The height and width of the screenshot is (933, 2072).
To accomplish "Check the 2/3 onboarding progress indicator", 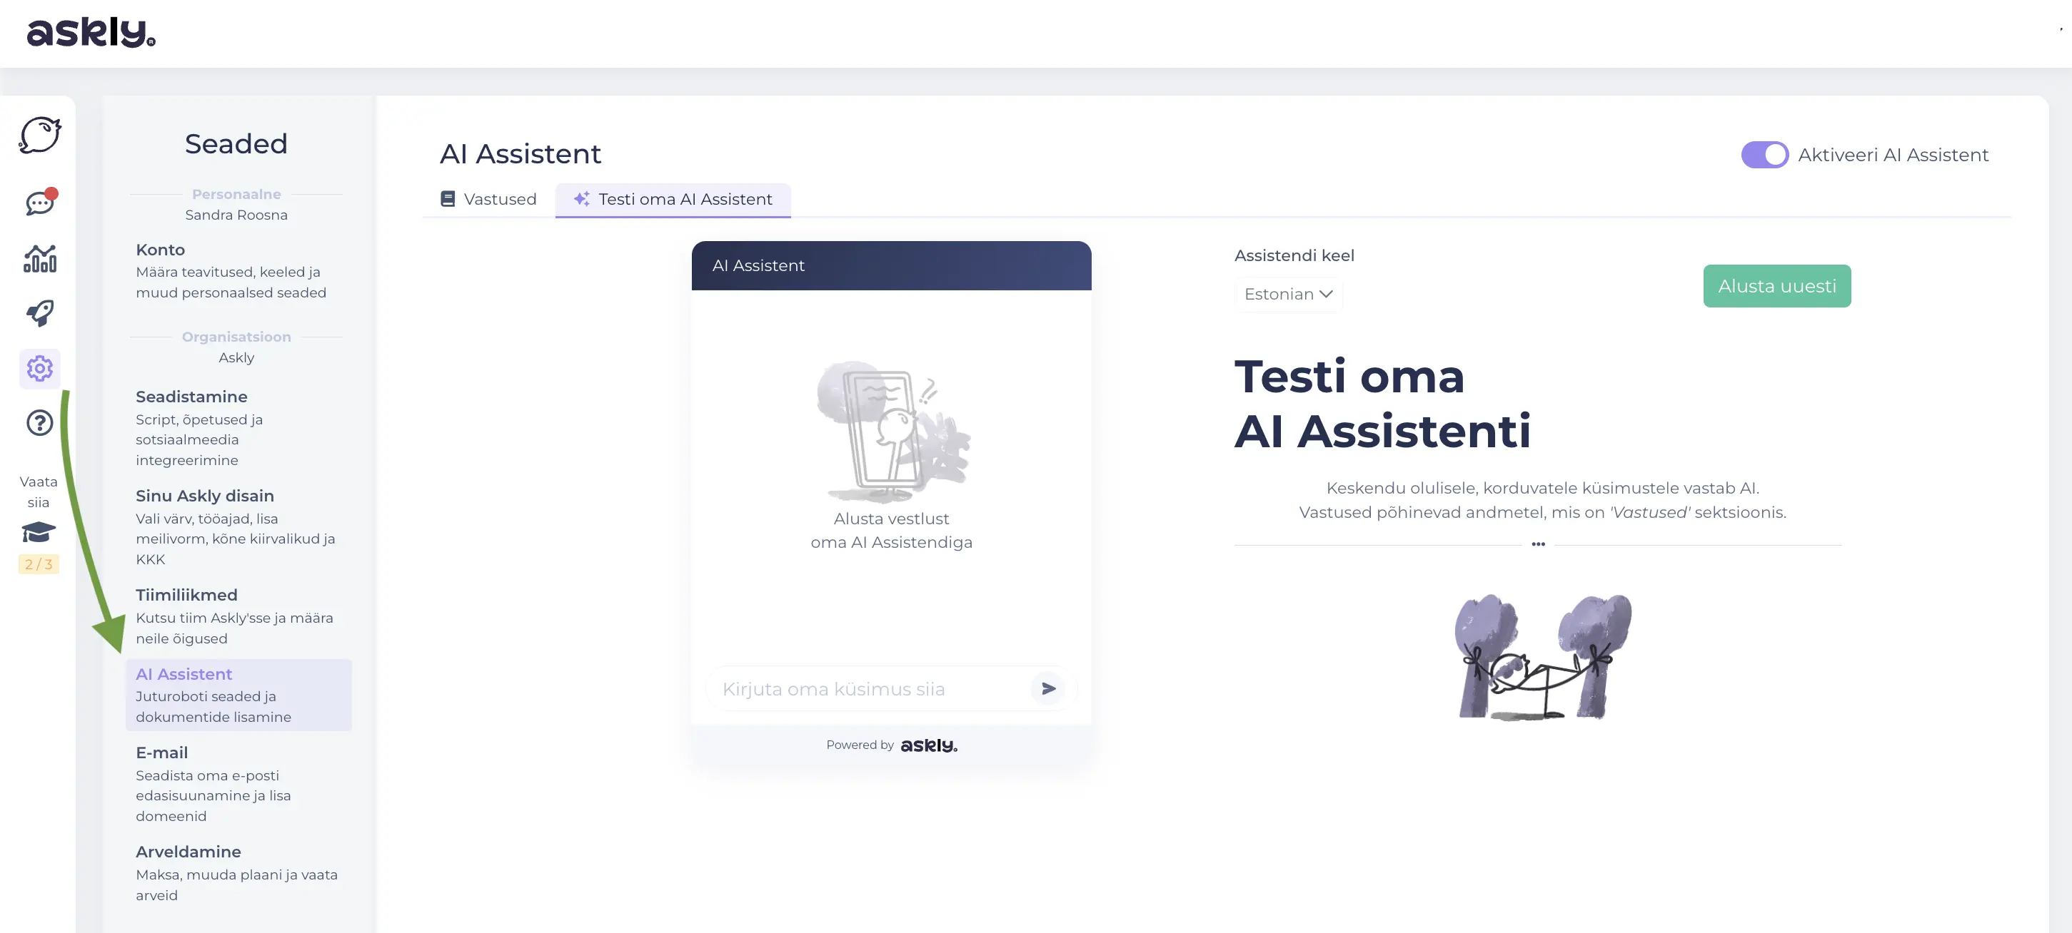I will (39, 564).
